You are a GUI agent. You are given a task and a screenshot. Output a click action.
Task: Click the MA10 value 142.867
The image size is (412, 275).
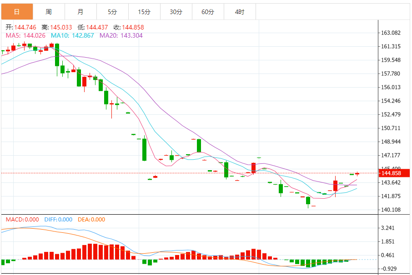tap(83, 35)
